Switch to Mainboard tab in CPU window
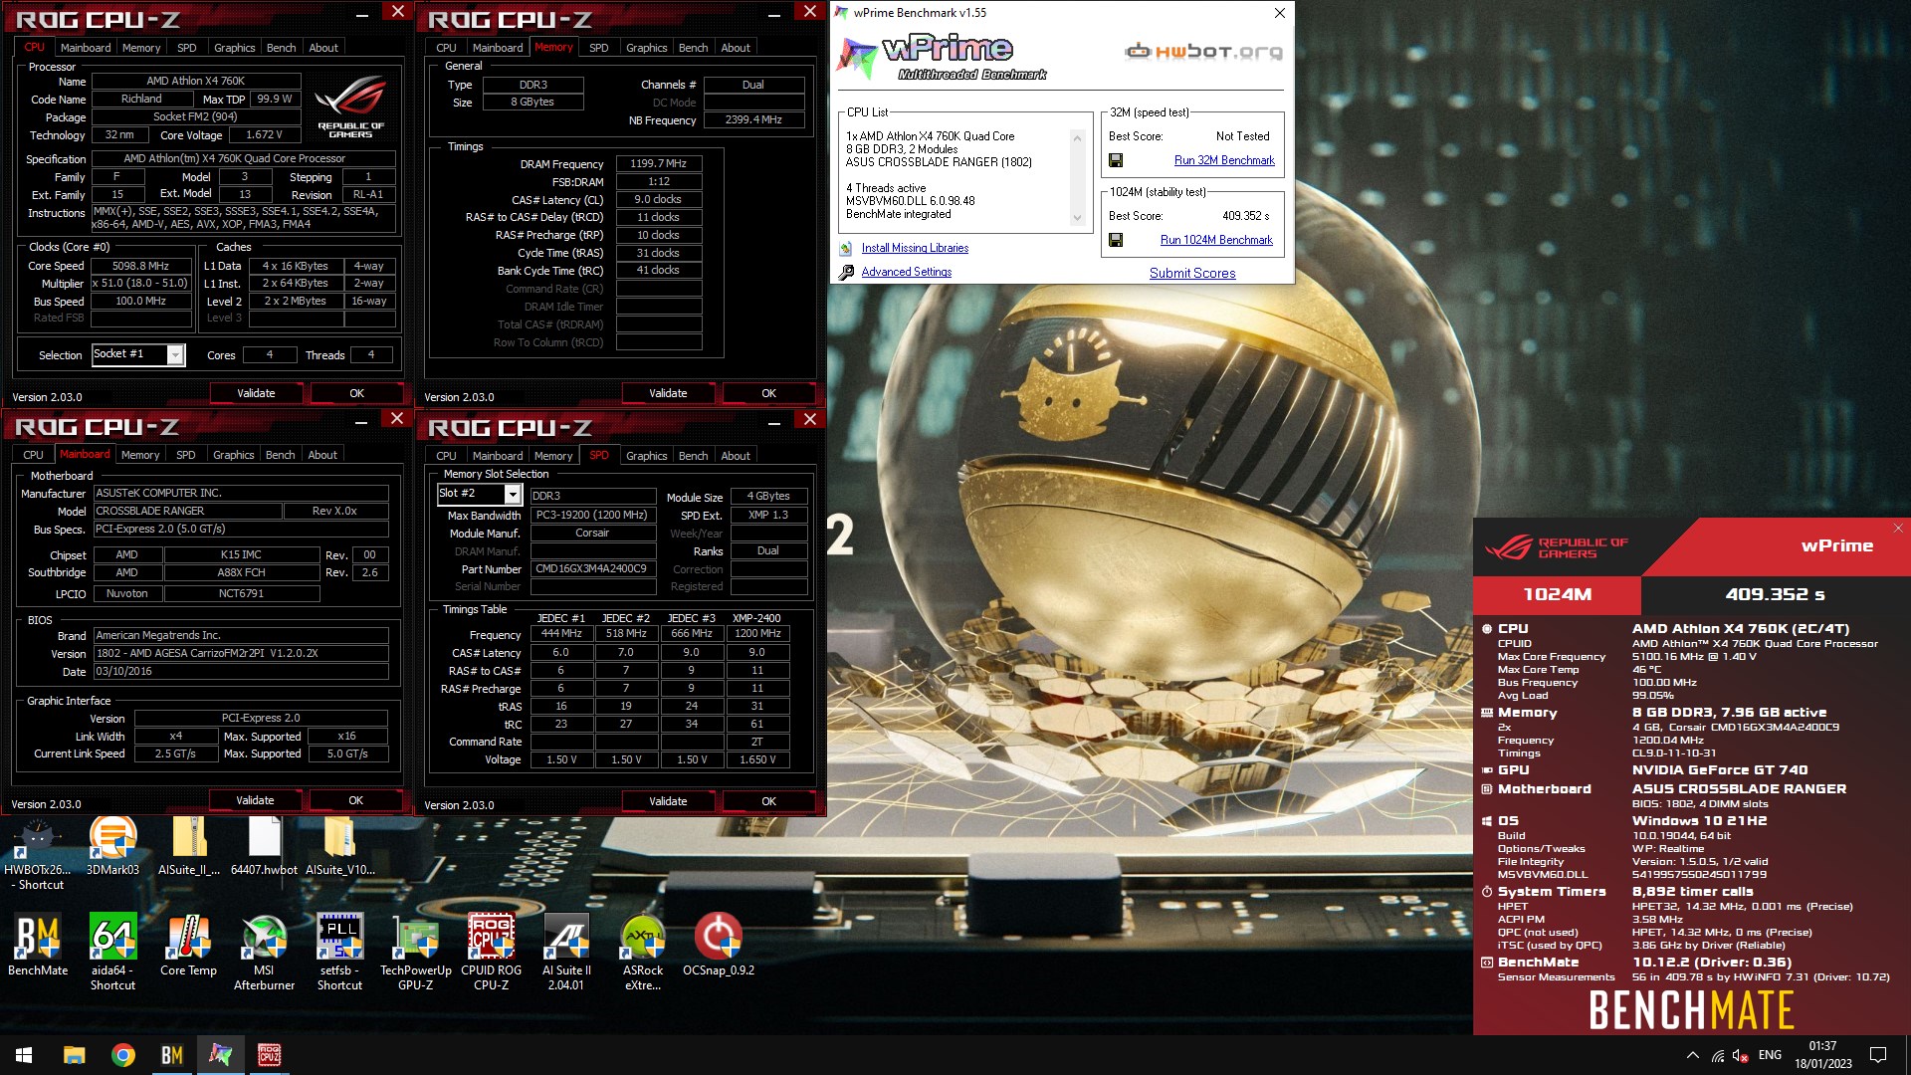This screenshot has height=1075, width=1911. point(86,48)
